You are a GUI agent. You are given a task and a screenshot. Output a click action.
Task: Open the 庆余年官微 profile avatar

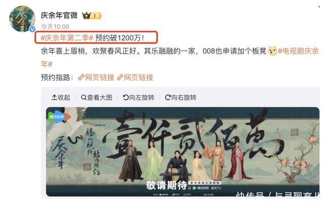[x=22, y=19]
